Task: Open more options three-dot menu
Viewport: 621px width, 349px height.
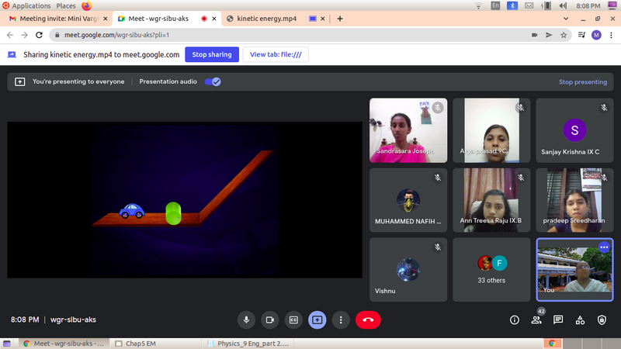Action: point(340,320)
